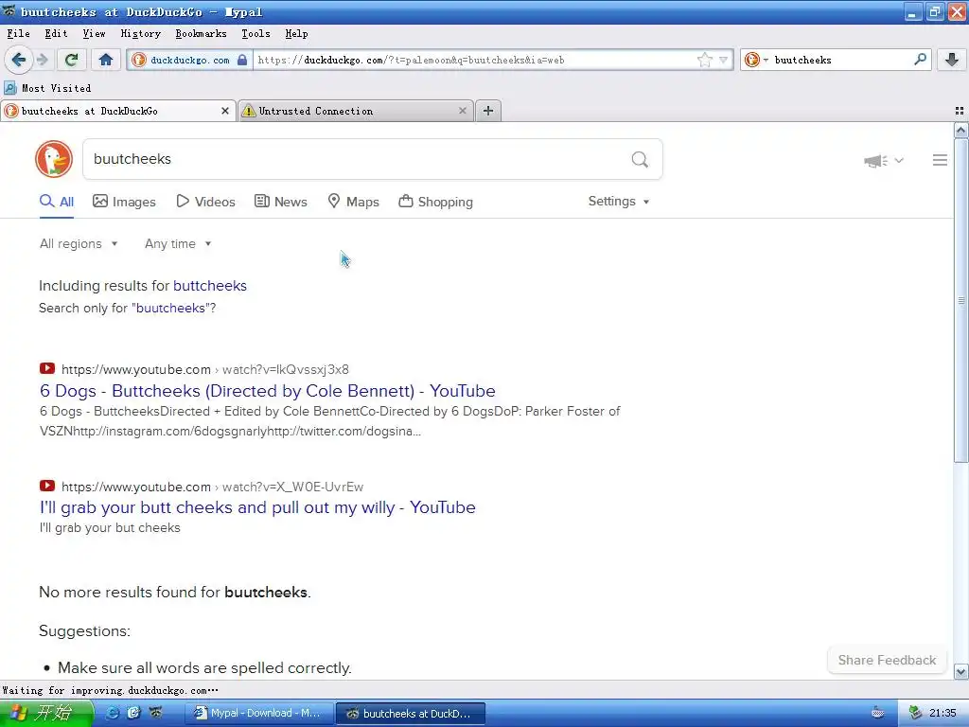Click the duckduckgo.com site identity button
Screen dimensions: 969x727
[189, 60]
